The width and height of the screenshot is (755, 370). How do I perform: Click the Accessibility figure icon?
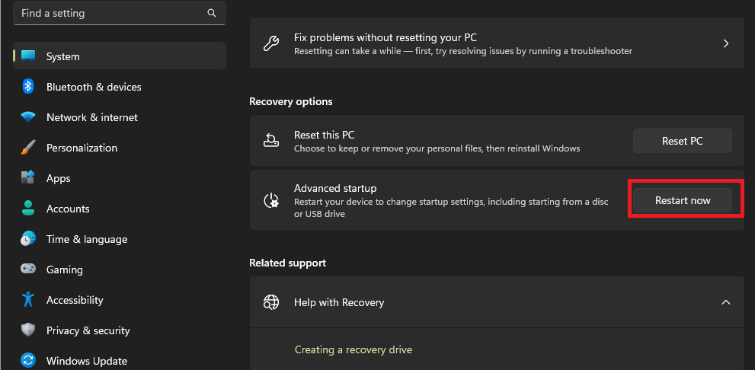pyautogui.click(x=28, y=299)
